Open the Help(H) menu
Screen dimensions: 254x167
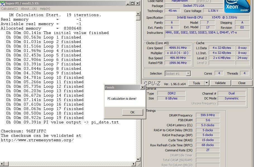click(x=45, y=9)
